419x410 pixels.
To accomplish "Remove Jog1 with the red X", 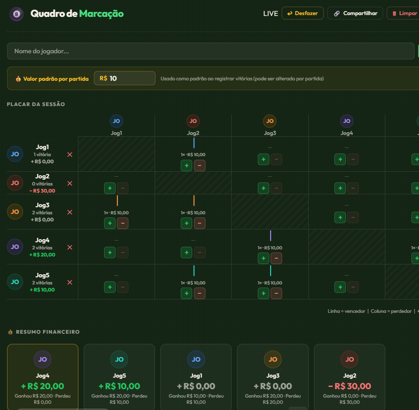I will pyautogui.click(x=70, y=154).
